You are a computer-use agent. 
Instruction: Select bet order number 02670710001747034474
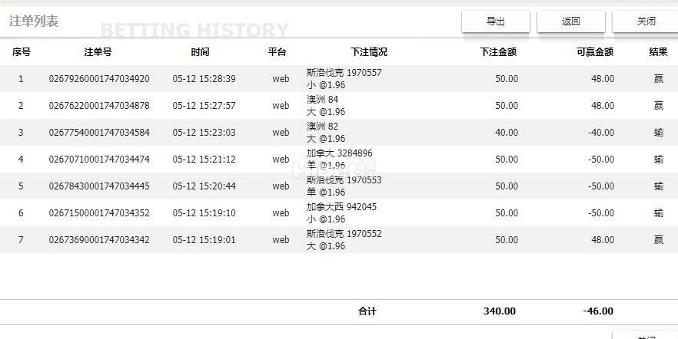point(99,160)
